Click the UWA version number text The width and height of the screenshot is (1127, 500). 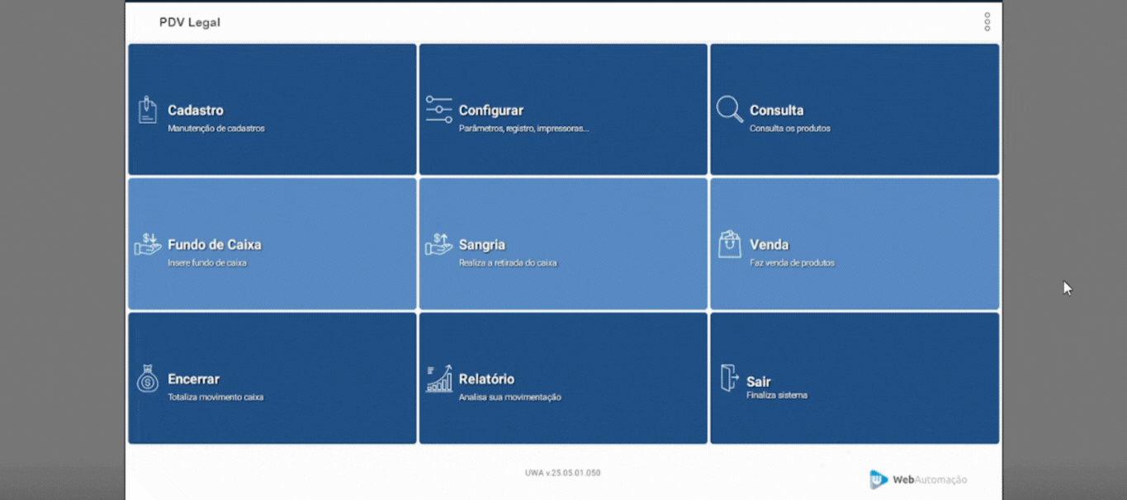pos(562,473)
